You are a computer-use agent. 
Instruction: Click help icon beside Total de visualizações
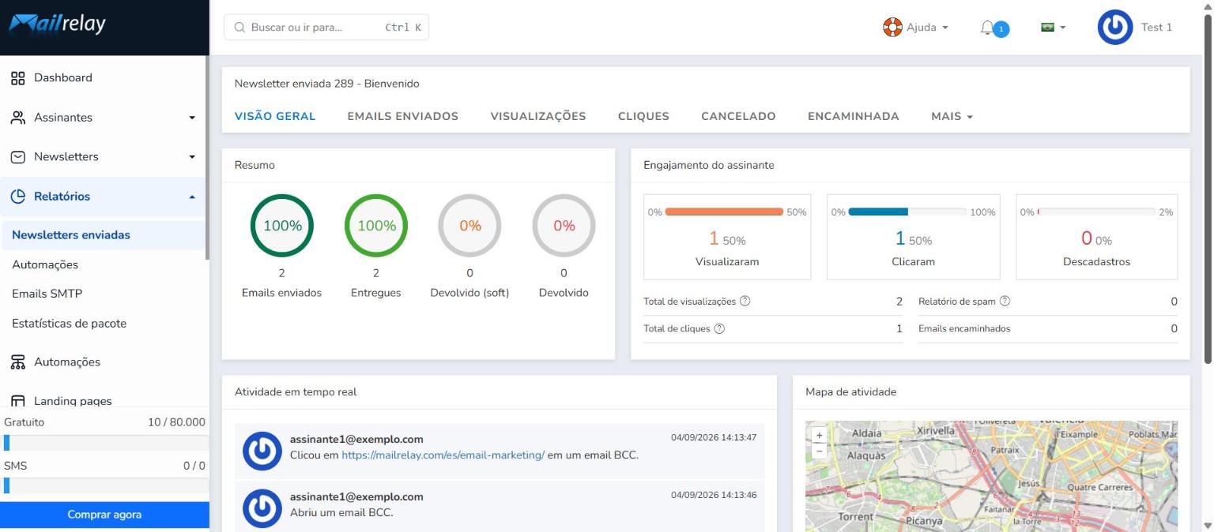(x=745, y=302)
